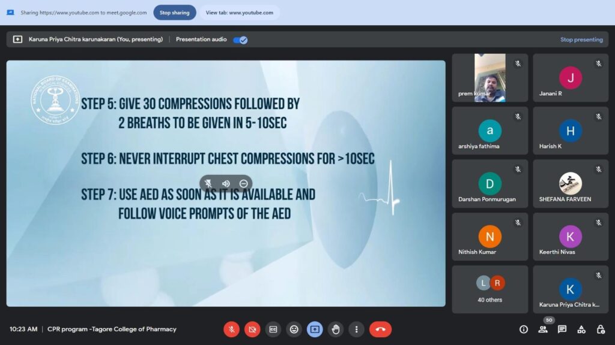Click the speaker audio icon on presentation overlay
The height and width of the screenshot is (345, 615).
tap(226, 183)
